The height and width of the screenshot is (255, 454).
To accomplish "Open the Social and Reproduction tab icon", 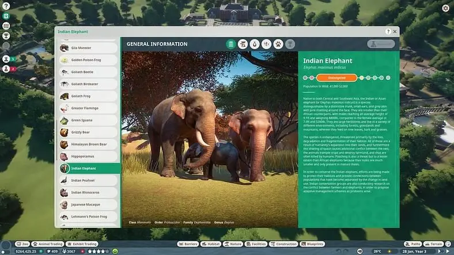I will click(266, 44).
